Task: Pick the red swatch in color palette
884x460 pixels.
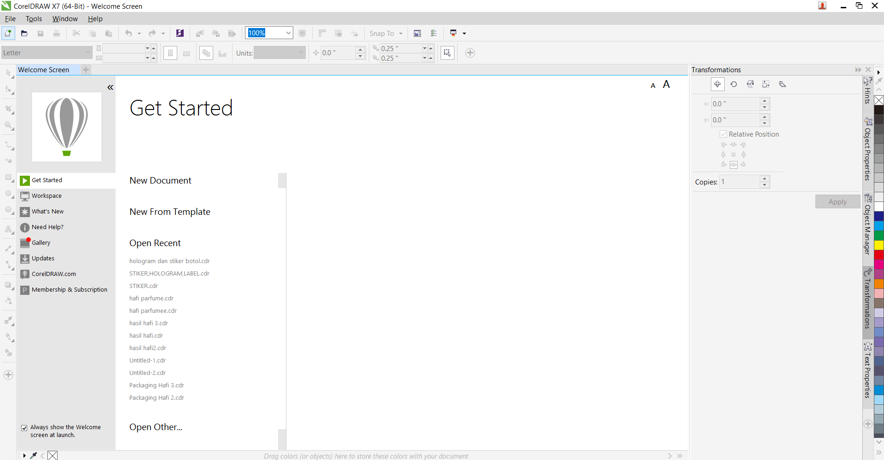Action: pyautogui.click(x=879, y=255)
